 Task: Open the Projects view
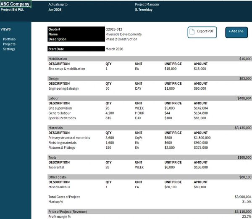(x=9, y=44)
